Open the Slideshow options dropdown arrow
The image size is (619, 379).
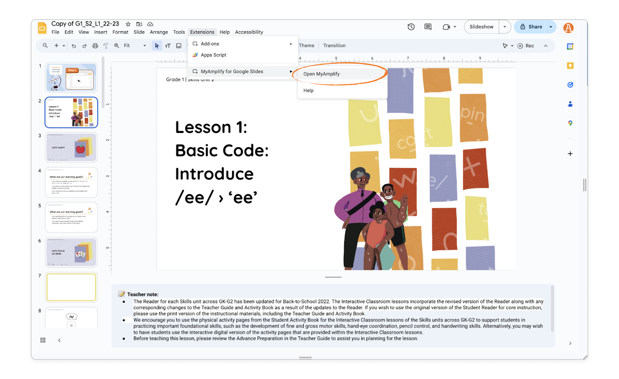504,27
